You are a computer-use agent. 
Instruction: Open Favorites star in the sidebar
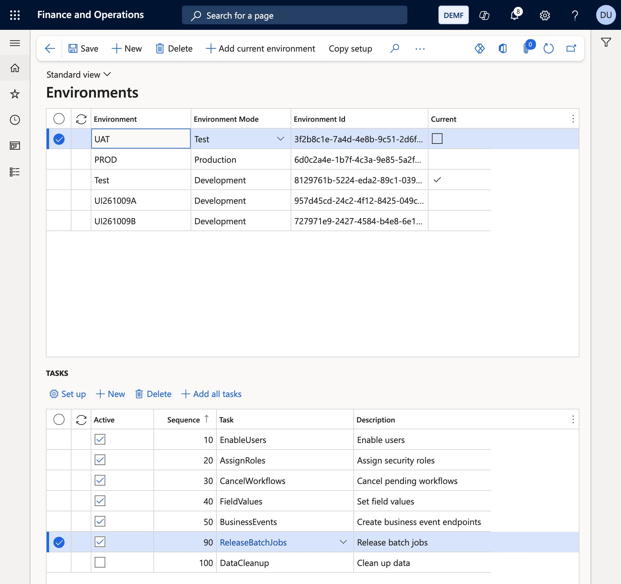(15, 94)
